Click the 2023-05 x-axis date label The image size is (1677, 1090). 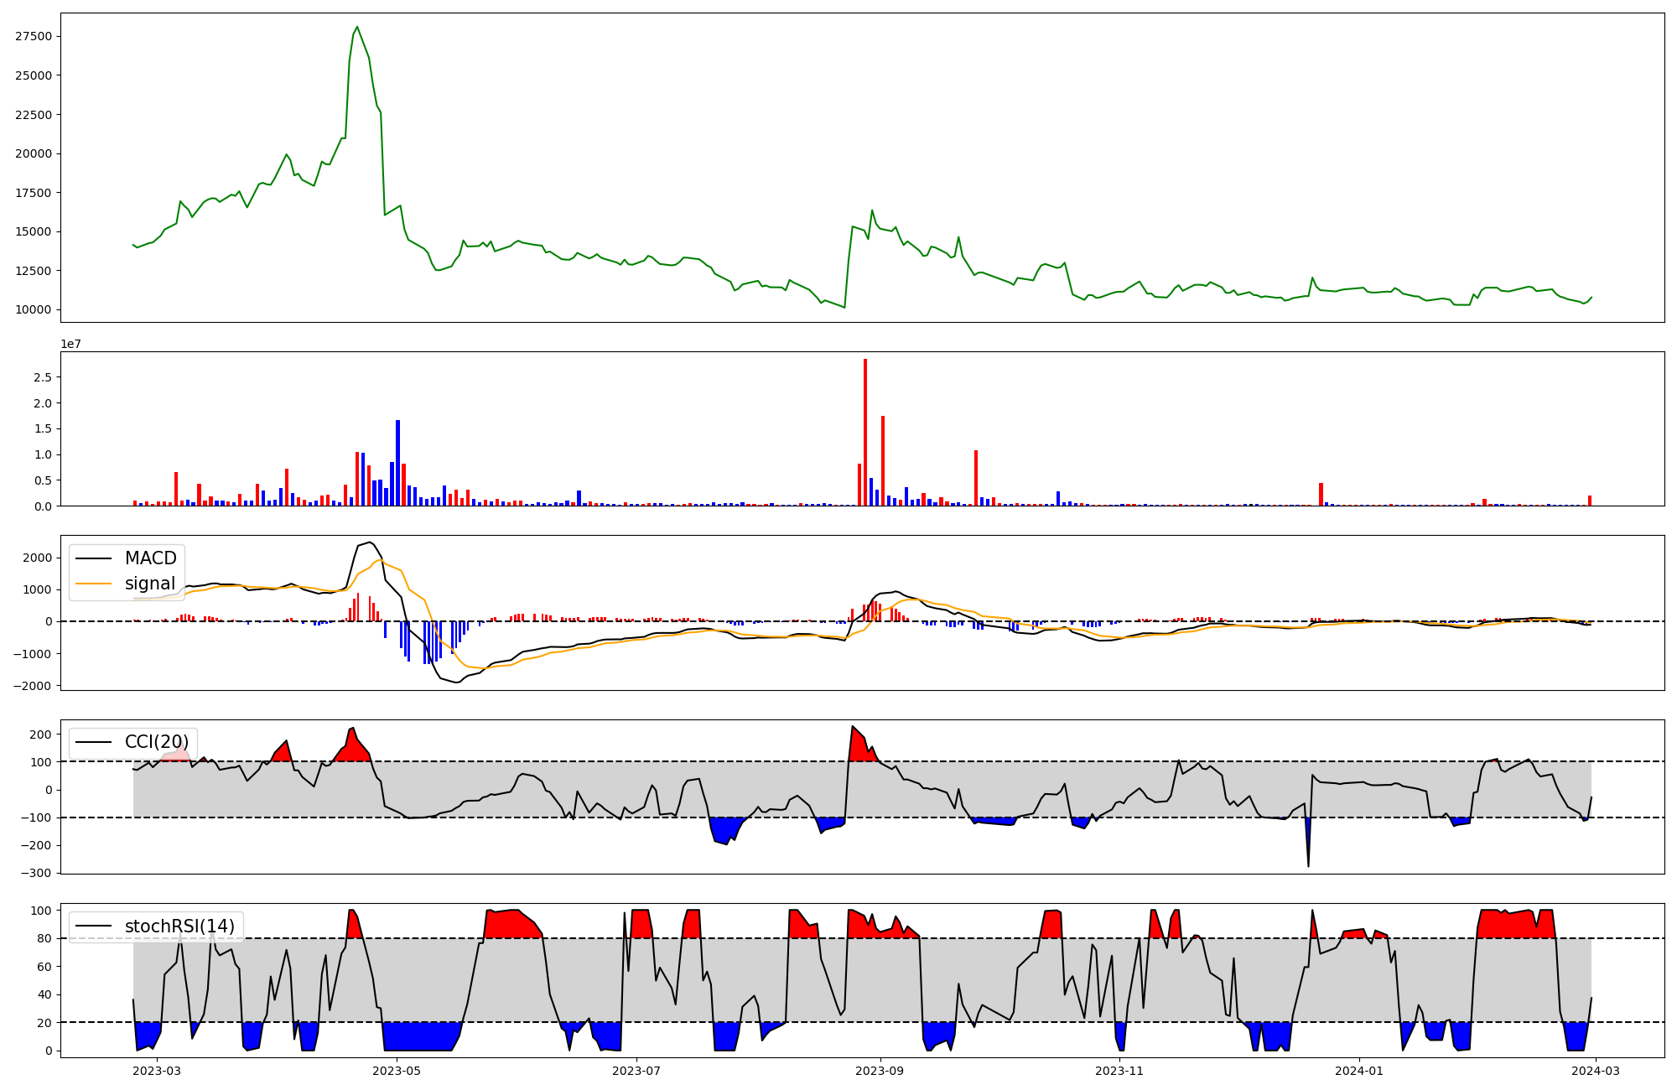397,1071
